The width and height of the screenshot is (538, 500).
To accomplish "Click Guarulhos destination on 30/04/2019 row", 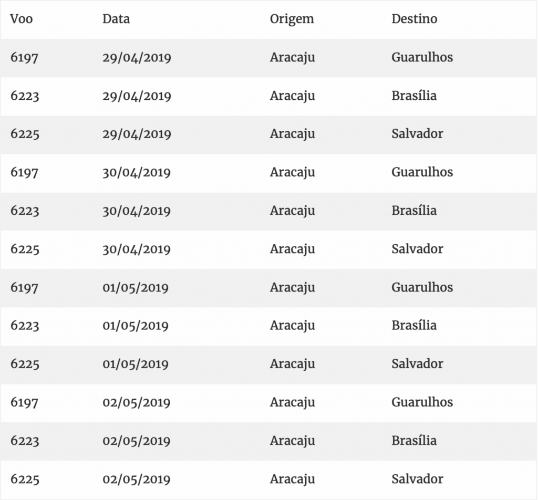I will point(422,172).
